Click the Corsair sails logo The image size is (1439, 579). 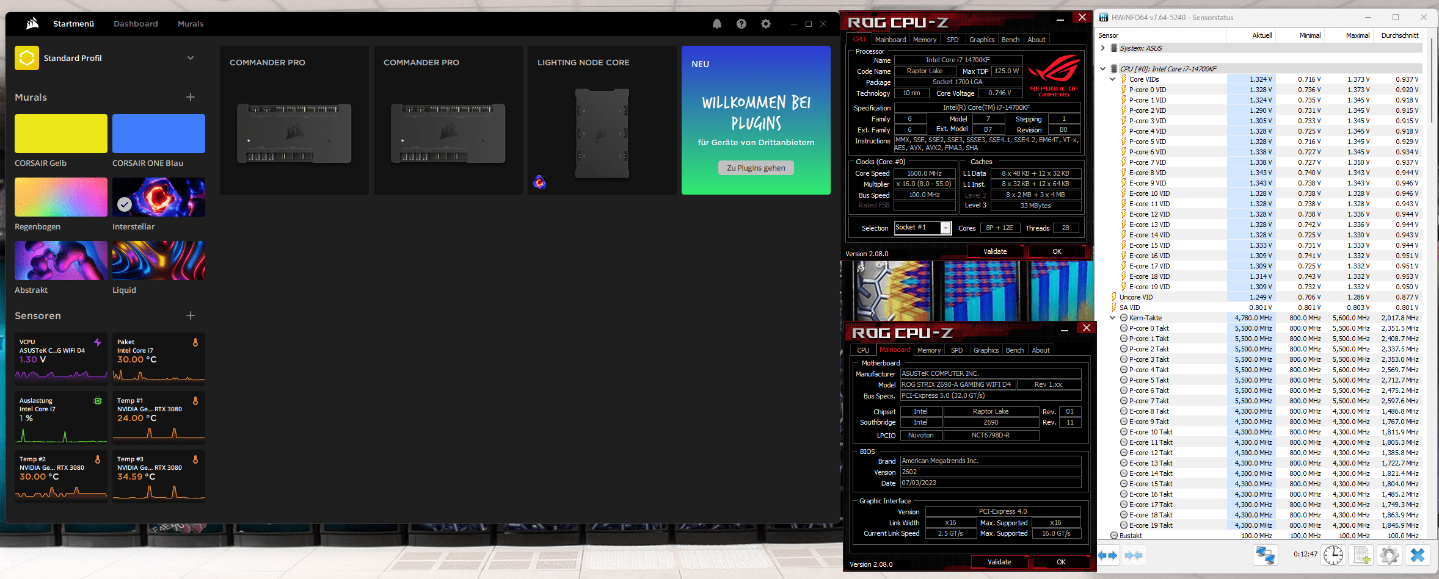[x=32, y=24]
